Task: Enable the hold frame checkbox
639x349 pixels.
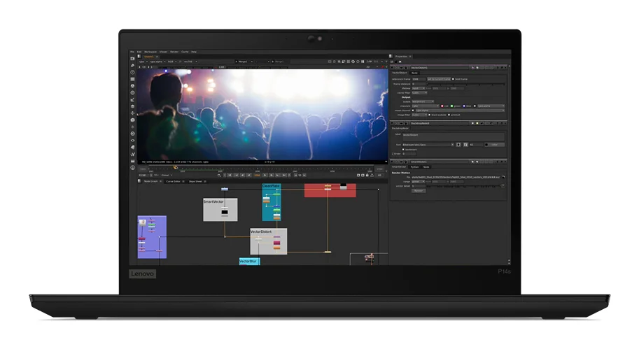Action: [x=453, y=79]
